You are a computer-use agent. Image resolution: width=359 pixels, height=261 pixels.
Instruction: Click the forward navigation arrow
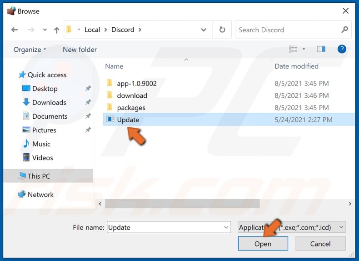[31, 30]
